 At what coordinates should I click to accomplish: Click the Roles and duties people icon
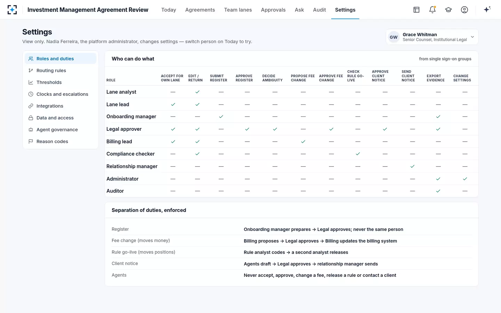(x=31, y=59)
